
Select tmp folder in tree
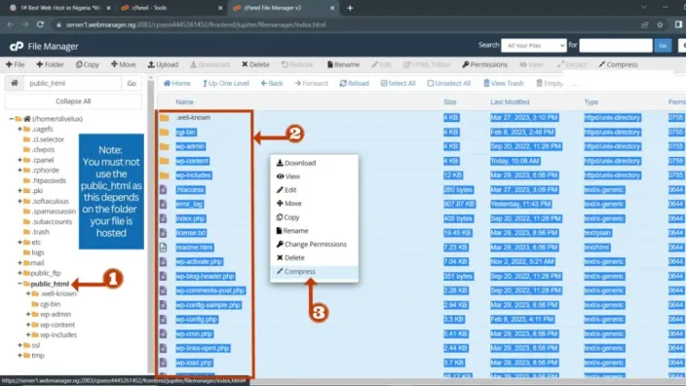(x=38, y=356)
